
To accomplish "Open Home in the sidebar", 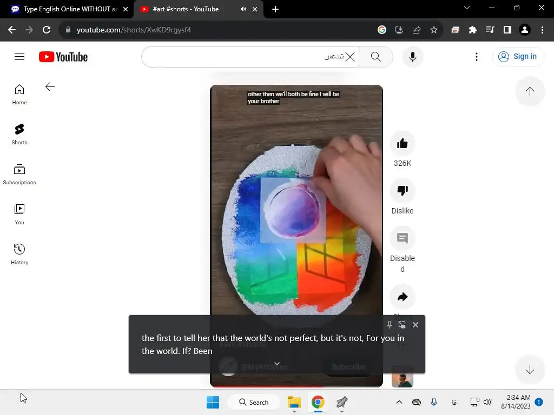I will point(19,95).
